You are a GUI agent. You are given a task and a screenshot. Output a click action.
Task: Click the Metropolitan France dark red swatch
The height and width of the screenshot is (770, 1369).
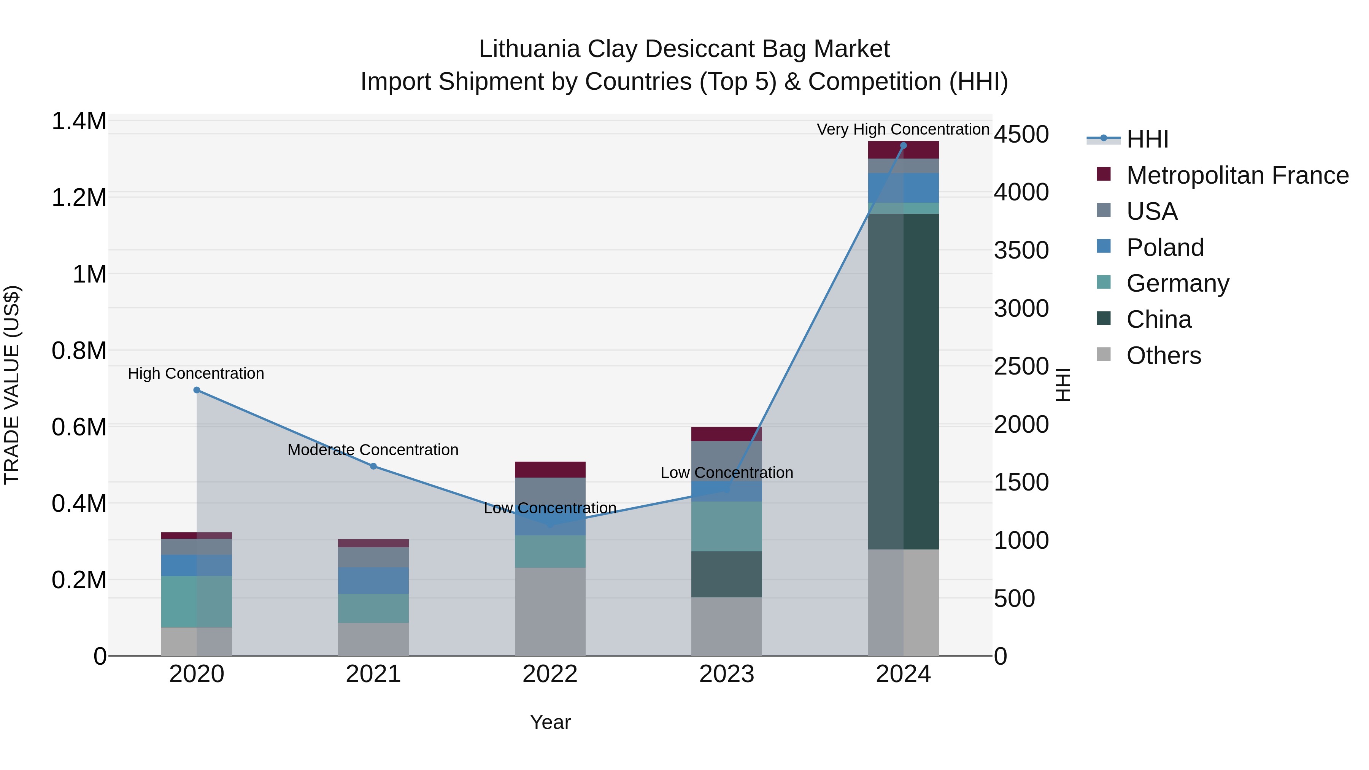[1104, 174]
